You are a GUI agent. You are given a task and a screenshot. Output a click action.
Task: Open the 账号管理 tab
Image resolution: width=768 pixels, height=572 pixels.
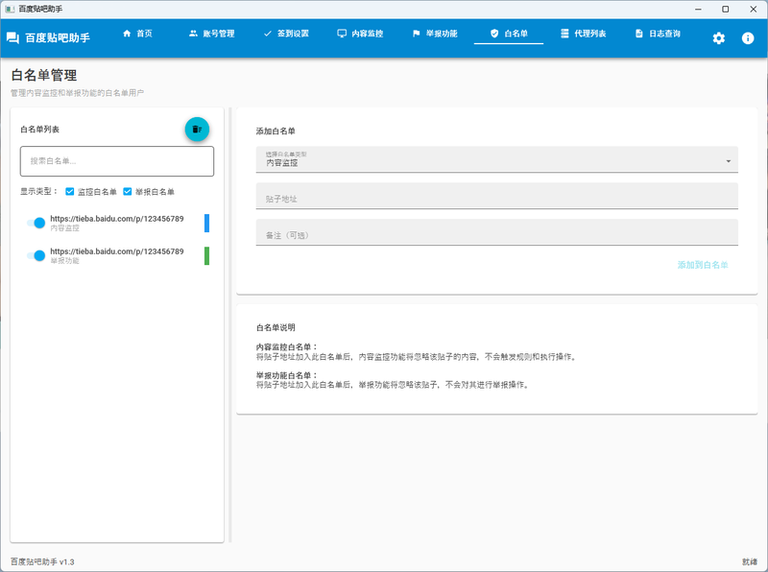[212, 34]
